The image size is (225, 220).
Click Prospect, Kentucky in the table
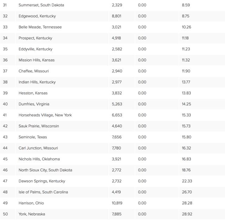coord(35,38)
